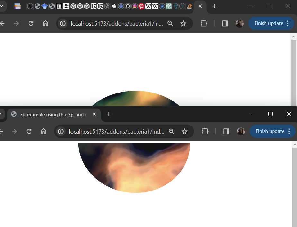Bookmark this page using front window star
Screen dimensions: 297x227
pos(184,131)
